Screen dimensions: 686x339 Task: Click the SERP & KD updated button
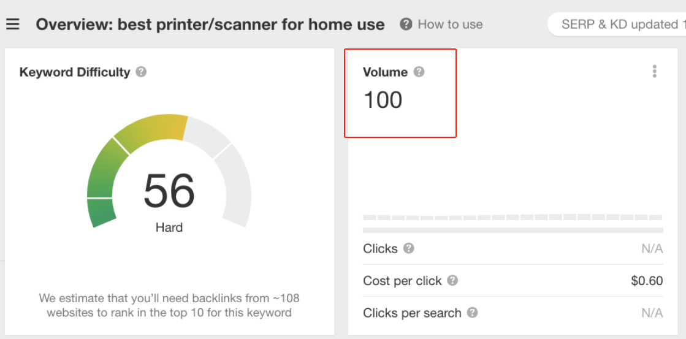point(618,25)
